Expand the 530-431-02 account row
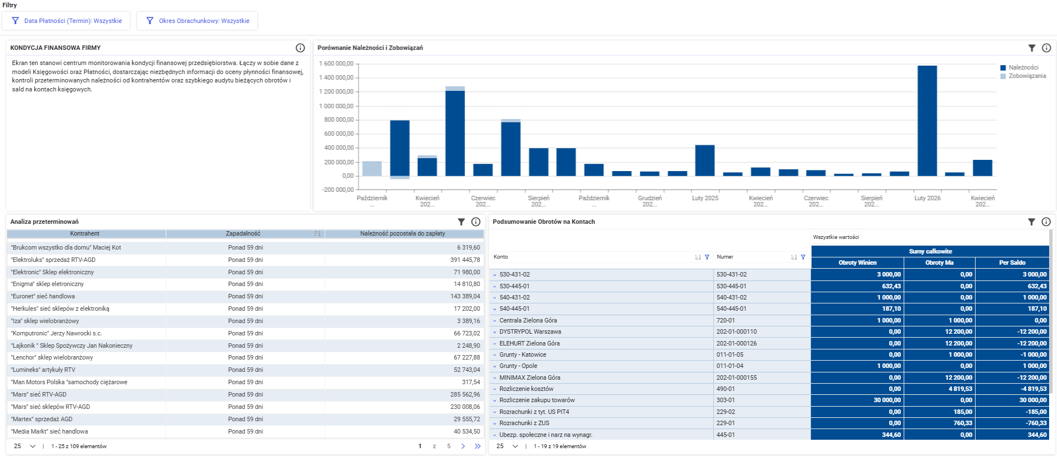This screenshot has height=456, width=1057. point(495,275)
